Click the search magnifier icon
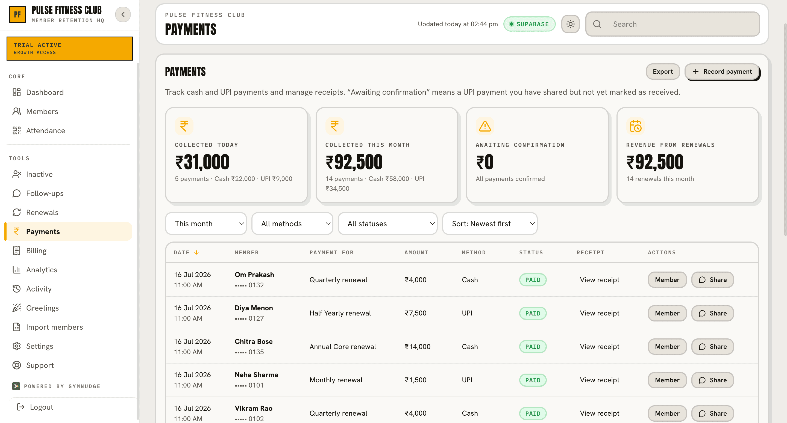The image size is (787, 423). tap(597, 24)
